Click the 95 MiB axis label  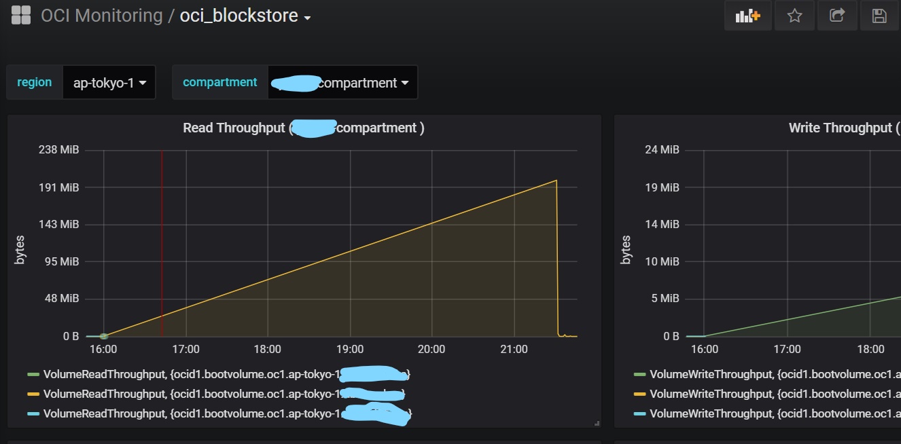(63, 261)
